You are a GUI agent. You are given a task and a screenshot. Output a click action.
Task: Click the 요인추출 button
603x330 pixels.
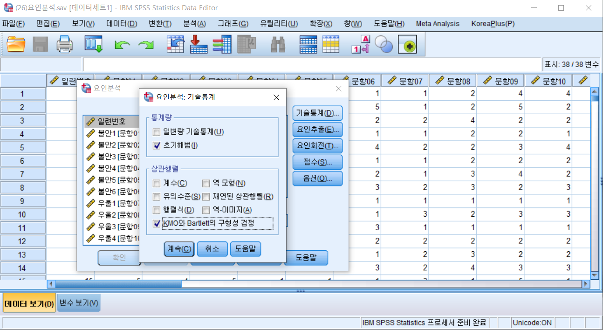[318, 130]
